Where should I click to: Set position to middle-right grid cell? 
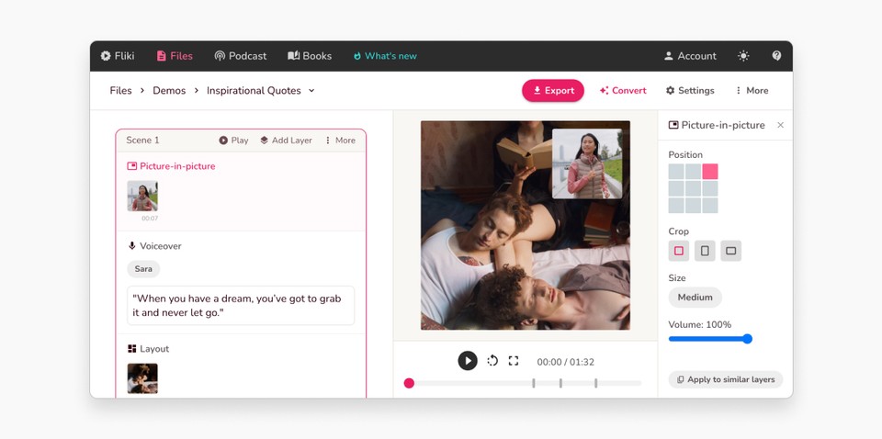coord(710,188)
